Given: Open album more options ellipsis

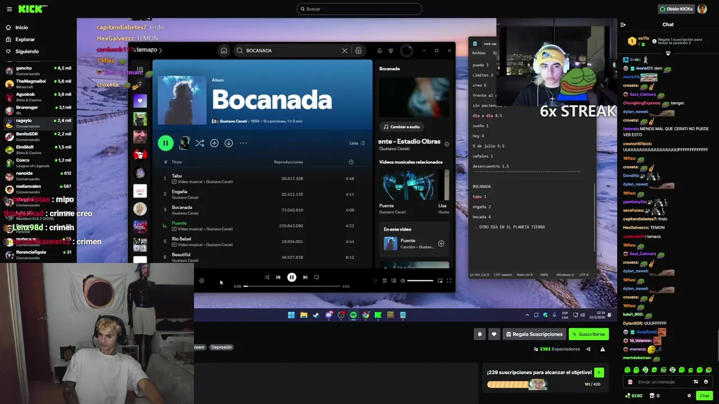Looking at the screenshot, I should point(243,143).
